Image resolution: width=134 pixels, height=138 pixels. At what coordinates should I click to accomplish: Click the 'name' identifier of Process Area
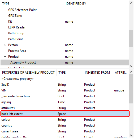tap(69, 51)
